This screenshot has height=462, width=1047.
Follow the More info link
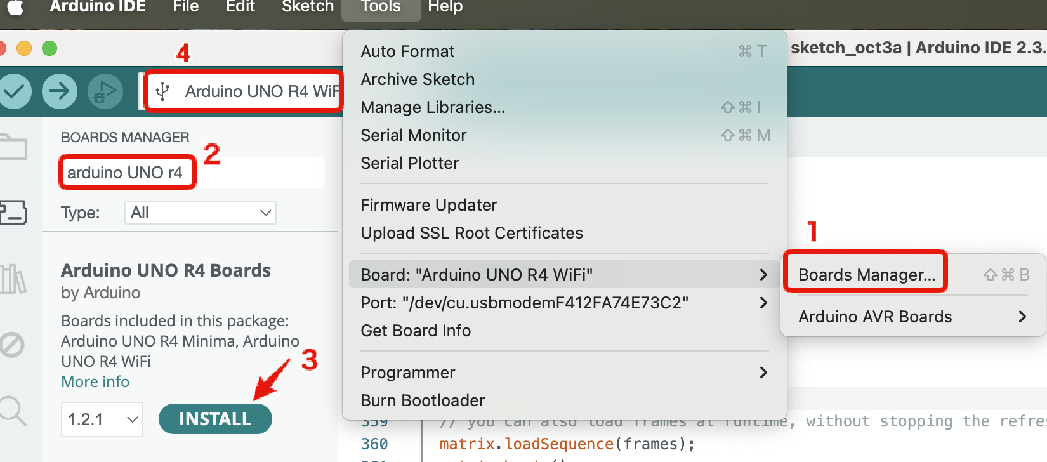[x=95, y=381]
